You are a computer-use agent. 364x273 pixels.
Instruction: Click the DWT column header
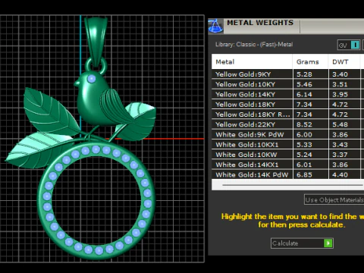344,61
